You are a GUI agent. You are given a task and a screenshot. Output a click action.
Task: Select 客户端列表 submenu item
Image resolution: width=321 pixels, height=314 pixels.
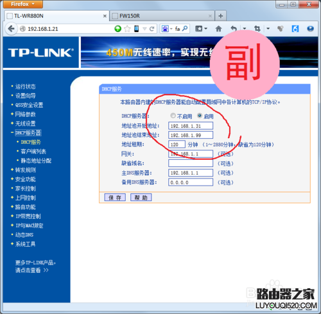[x=33, y=152]
